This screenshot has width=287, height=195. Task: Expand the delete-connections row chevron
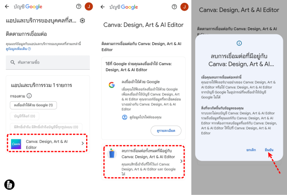pyautogui.click(x=181, y=161)
